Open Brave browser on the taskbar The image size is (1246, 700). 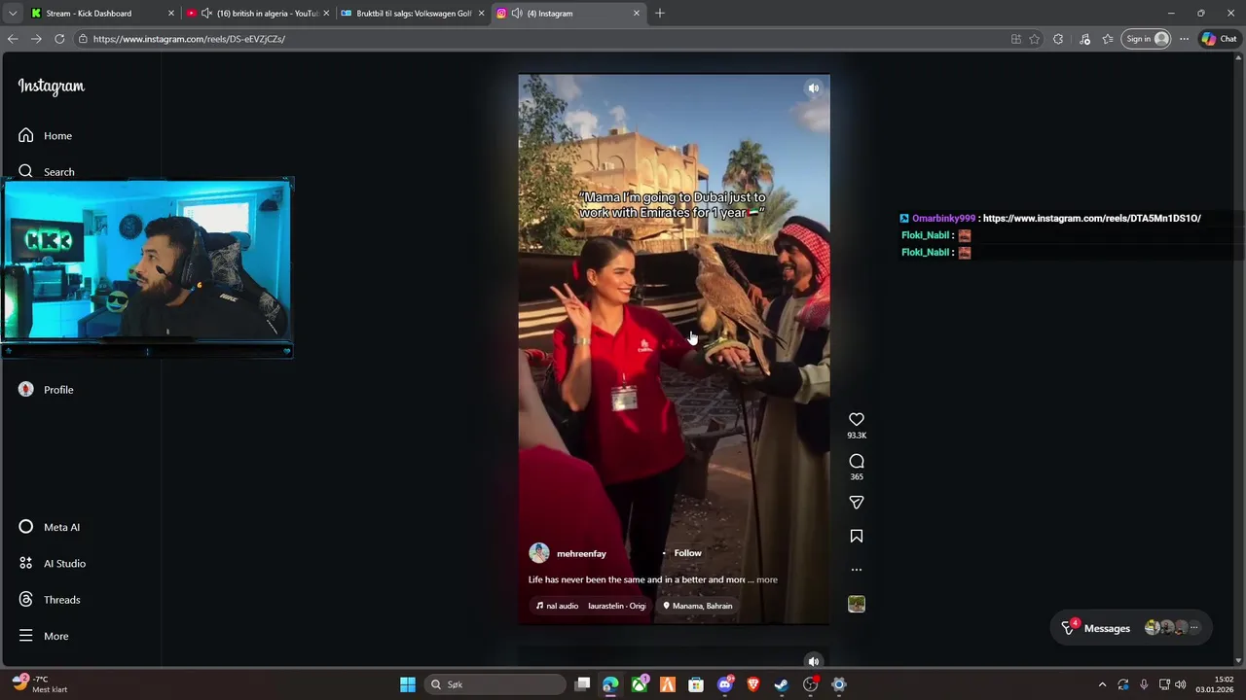pos(752,684)
